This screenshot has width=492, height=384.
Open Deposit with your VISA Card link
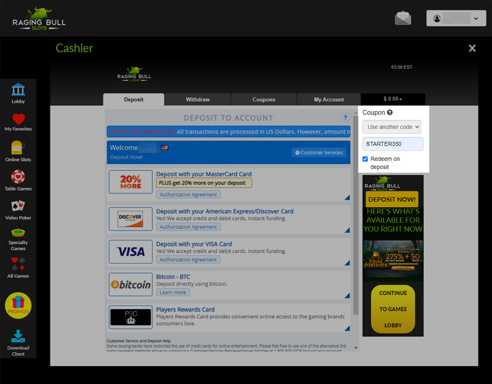[194, 244]
